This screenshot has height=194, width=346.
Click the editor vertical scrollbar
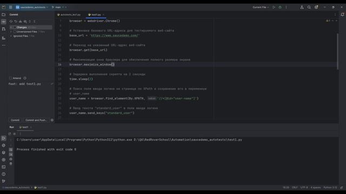pyautogui.click(x=337, y=51)
